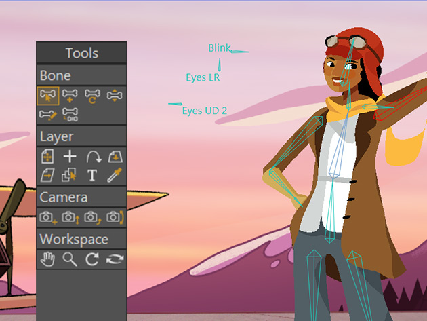Click the Tools panel title
This screenshot has height=321, width=427.
(82, 53)
